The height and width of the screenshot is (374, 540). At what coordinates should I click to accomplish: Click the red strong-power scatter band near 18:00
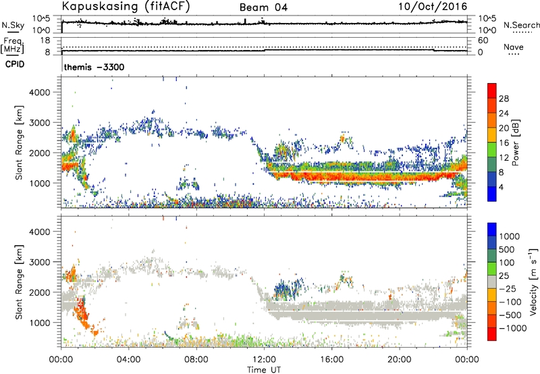pyautogui.click(x=365, y=177)
